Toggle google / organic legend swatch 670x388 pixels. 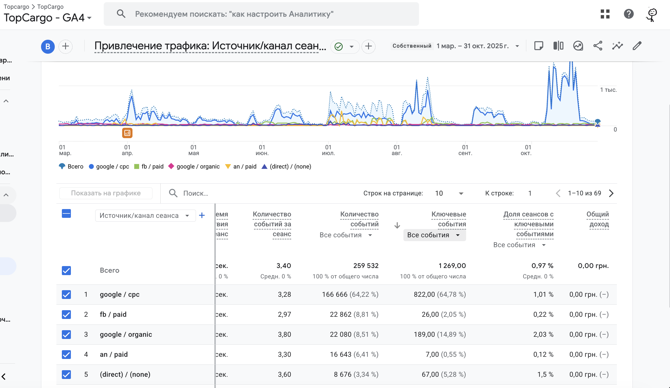(171, 166)
